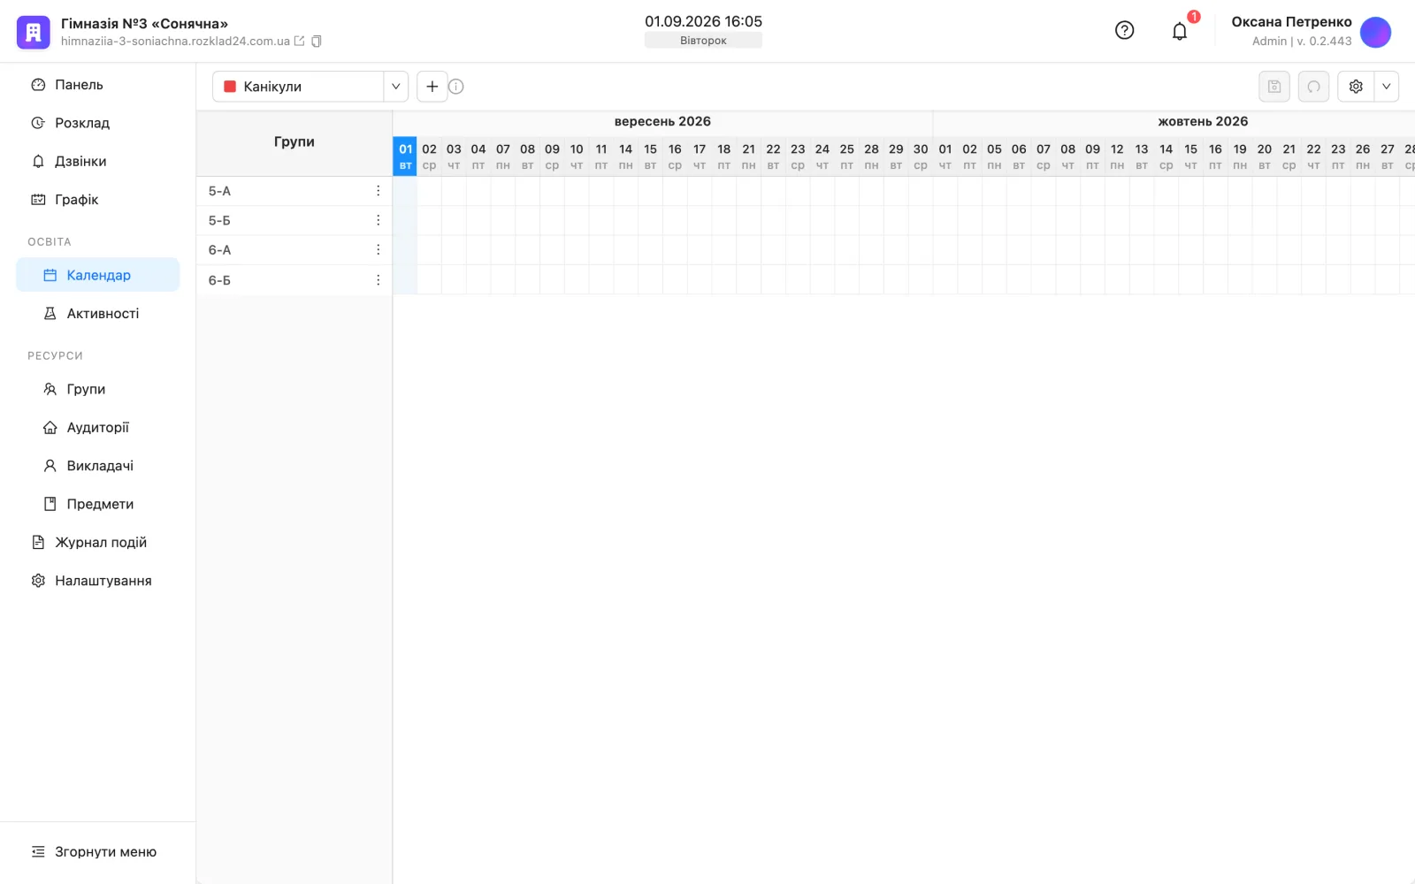Open Аудиторії page
This screenshot has height=884, width=1415.
97,428
